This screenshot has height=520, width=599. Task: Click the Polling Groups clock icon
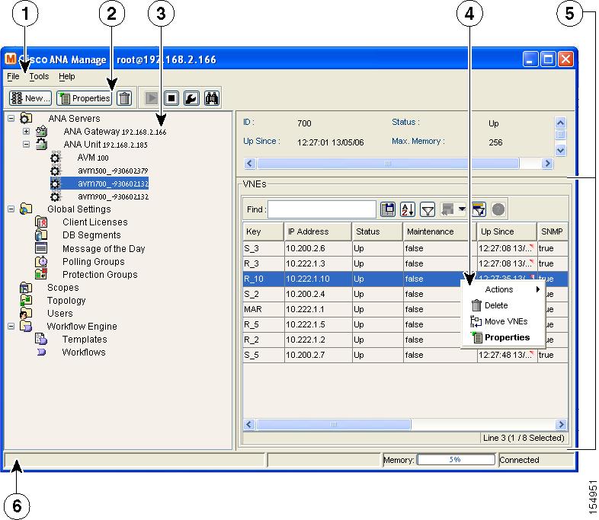[x=41, y=261]
